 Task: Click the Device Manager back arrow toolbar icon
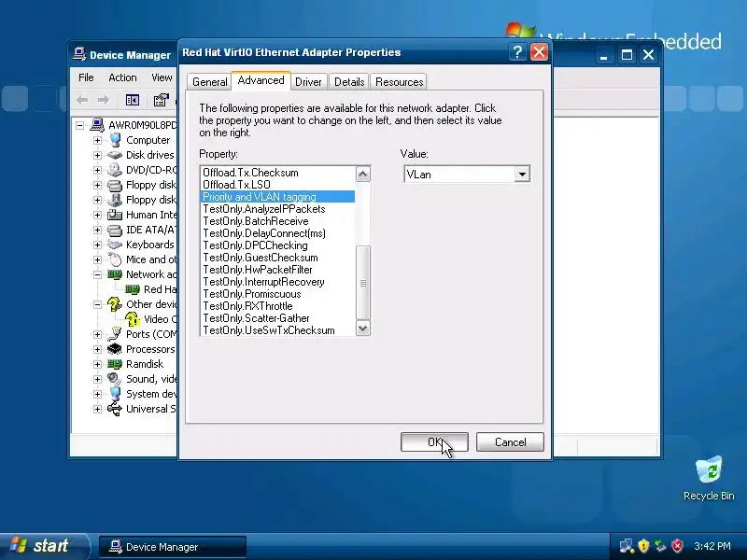[x=82, y=100]
